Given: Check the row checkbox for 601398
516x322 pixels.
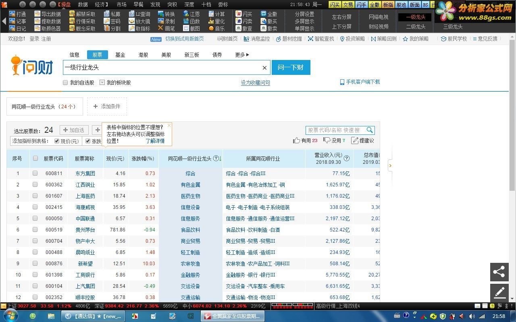Looking at the screenshot, I should [x=35, y=275].
